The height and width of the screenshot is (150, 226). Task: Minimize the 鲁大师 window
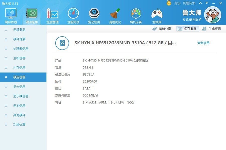click(214, 3)
